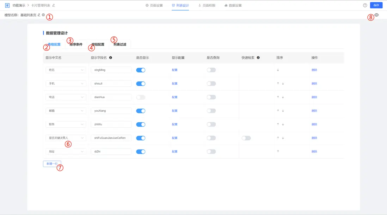The image size is (387, 215).
Task: Move the 电话 row up
Action: point(278,97)
